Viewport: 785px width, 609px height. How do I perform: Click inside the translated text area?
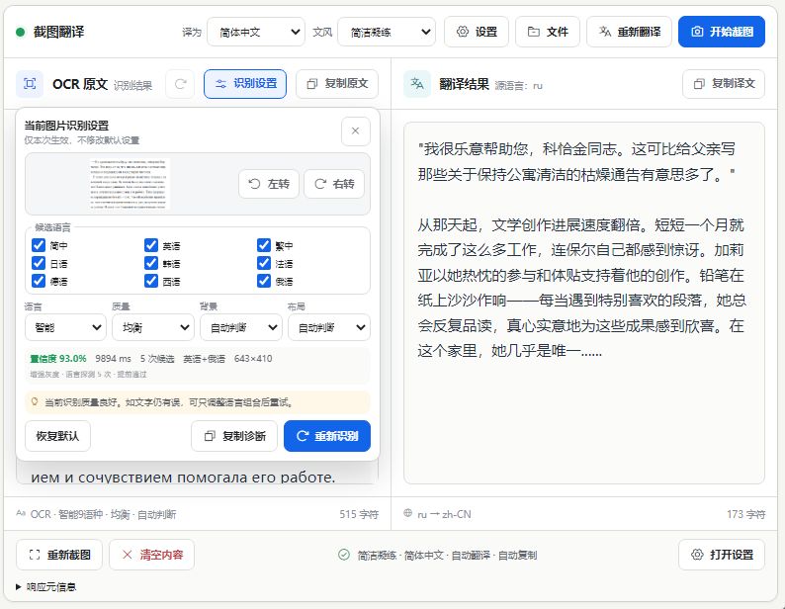[x=584, y=303]
